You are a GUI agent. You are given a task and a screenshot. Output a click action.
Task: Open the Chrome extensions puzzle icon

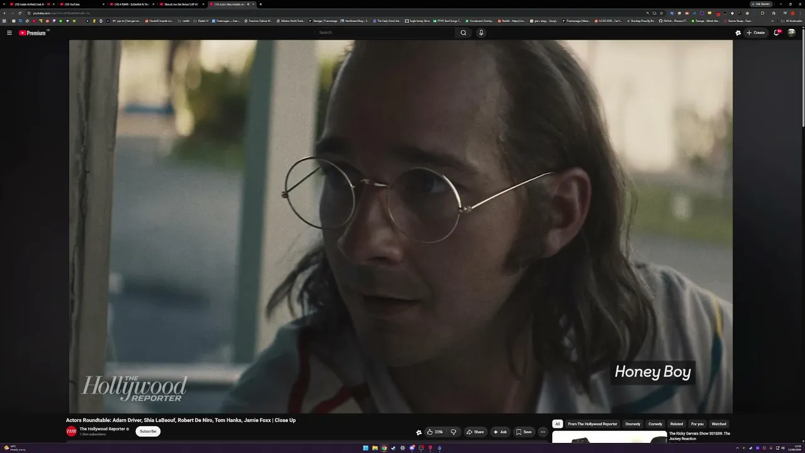click(762, 13)
